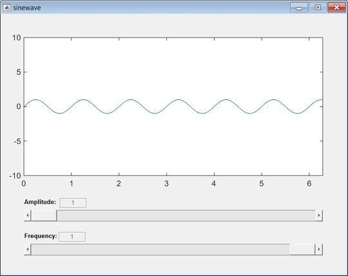Viewport: 348px width, 276px height.
Task: Click the "sinewave" window title text
Action: [x=27, y=8]
